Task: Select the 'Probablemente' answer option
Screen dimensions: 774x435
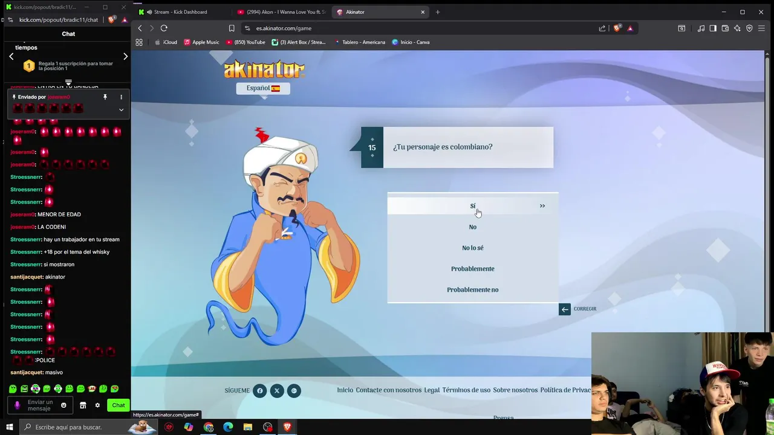Action: coord(473,269)
